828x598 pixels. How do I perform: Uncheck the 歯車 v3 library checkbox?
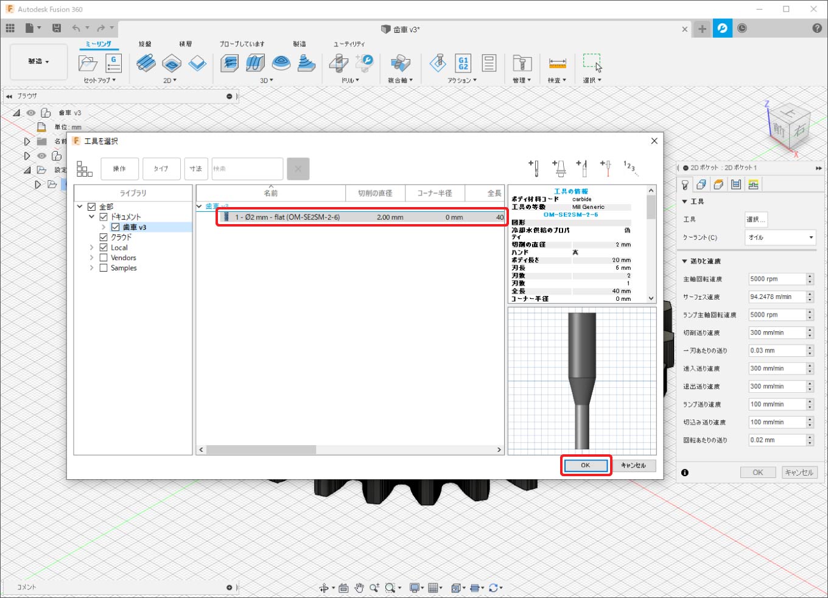point(115,227)
